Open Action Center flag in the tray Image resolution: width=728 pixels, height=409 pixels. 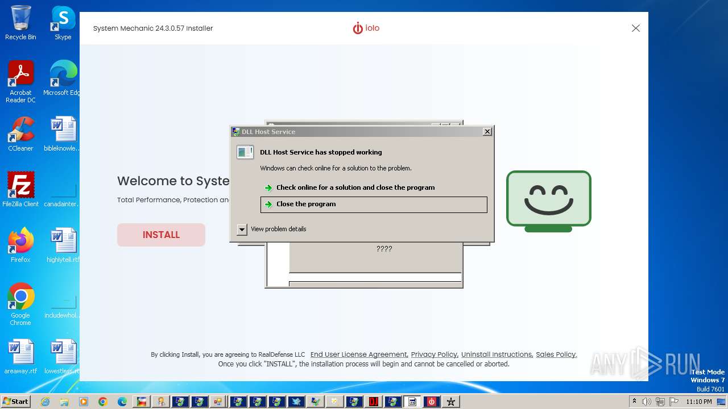pos(673,402)
